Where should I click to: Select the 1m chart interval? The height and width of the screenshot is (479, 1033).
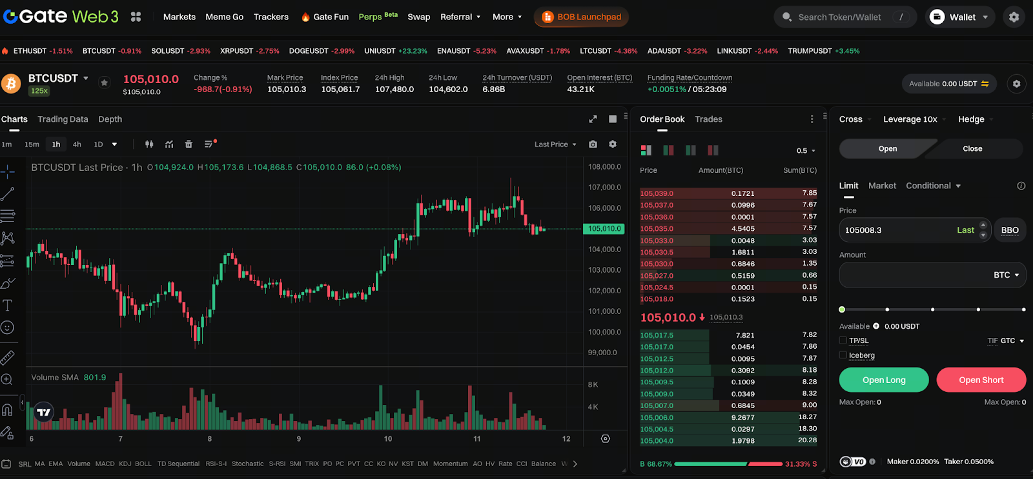click(x=7, y=144)
